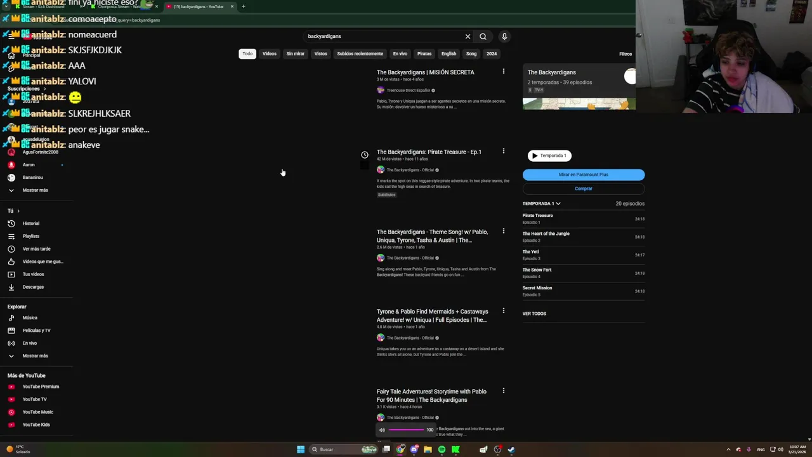Select the Vistos filter chip
812x457 pixels.
click(x=321, y=54)
